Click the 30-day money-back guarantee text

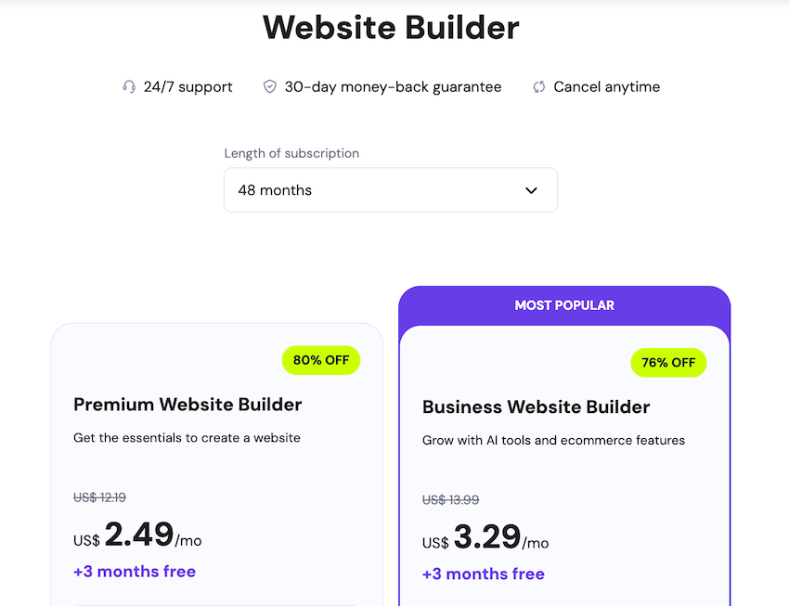tap(393, 87)
